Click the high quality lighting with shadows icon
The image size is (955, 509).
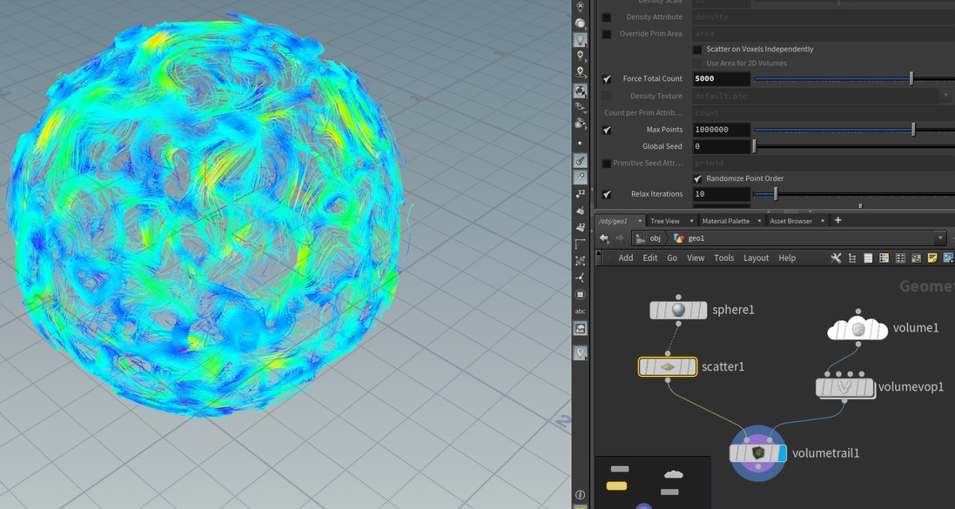coord(580,72)
